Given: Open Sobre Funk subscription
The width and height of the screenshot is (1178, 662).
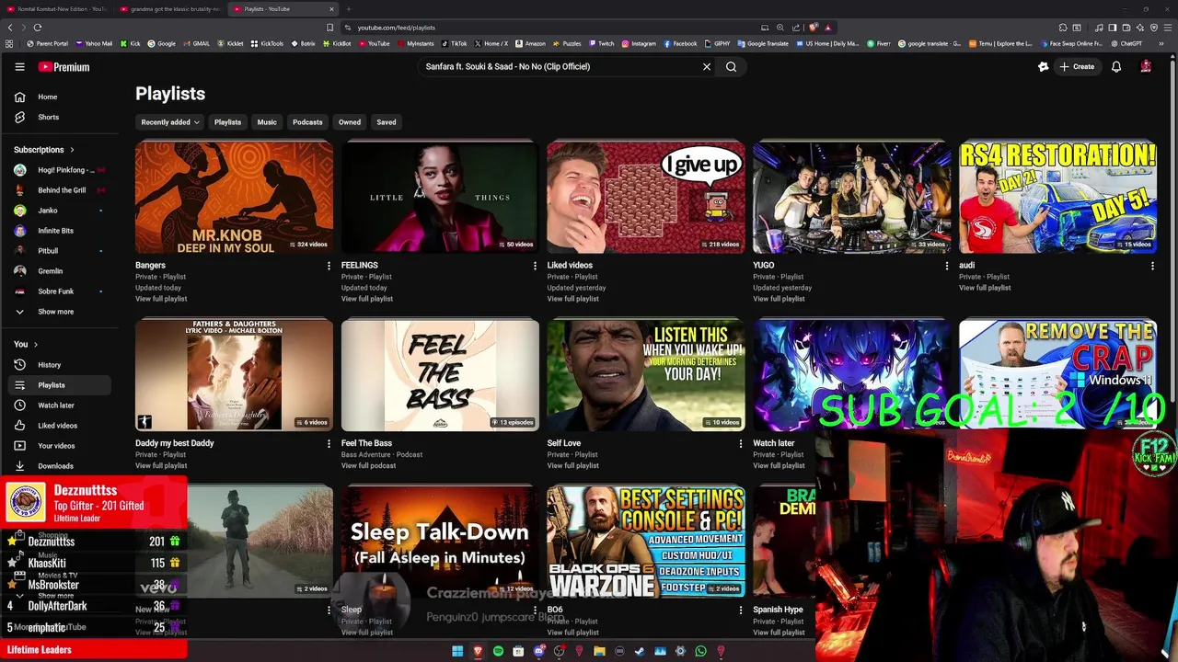Looking at the screenshot, I should tap(60, 291).
